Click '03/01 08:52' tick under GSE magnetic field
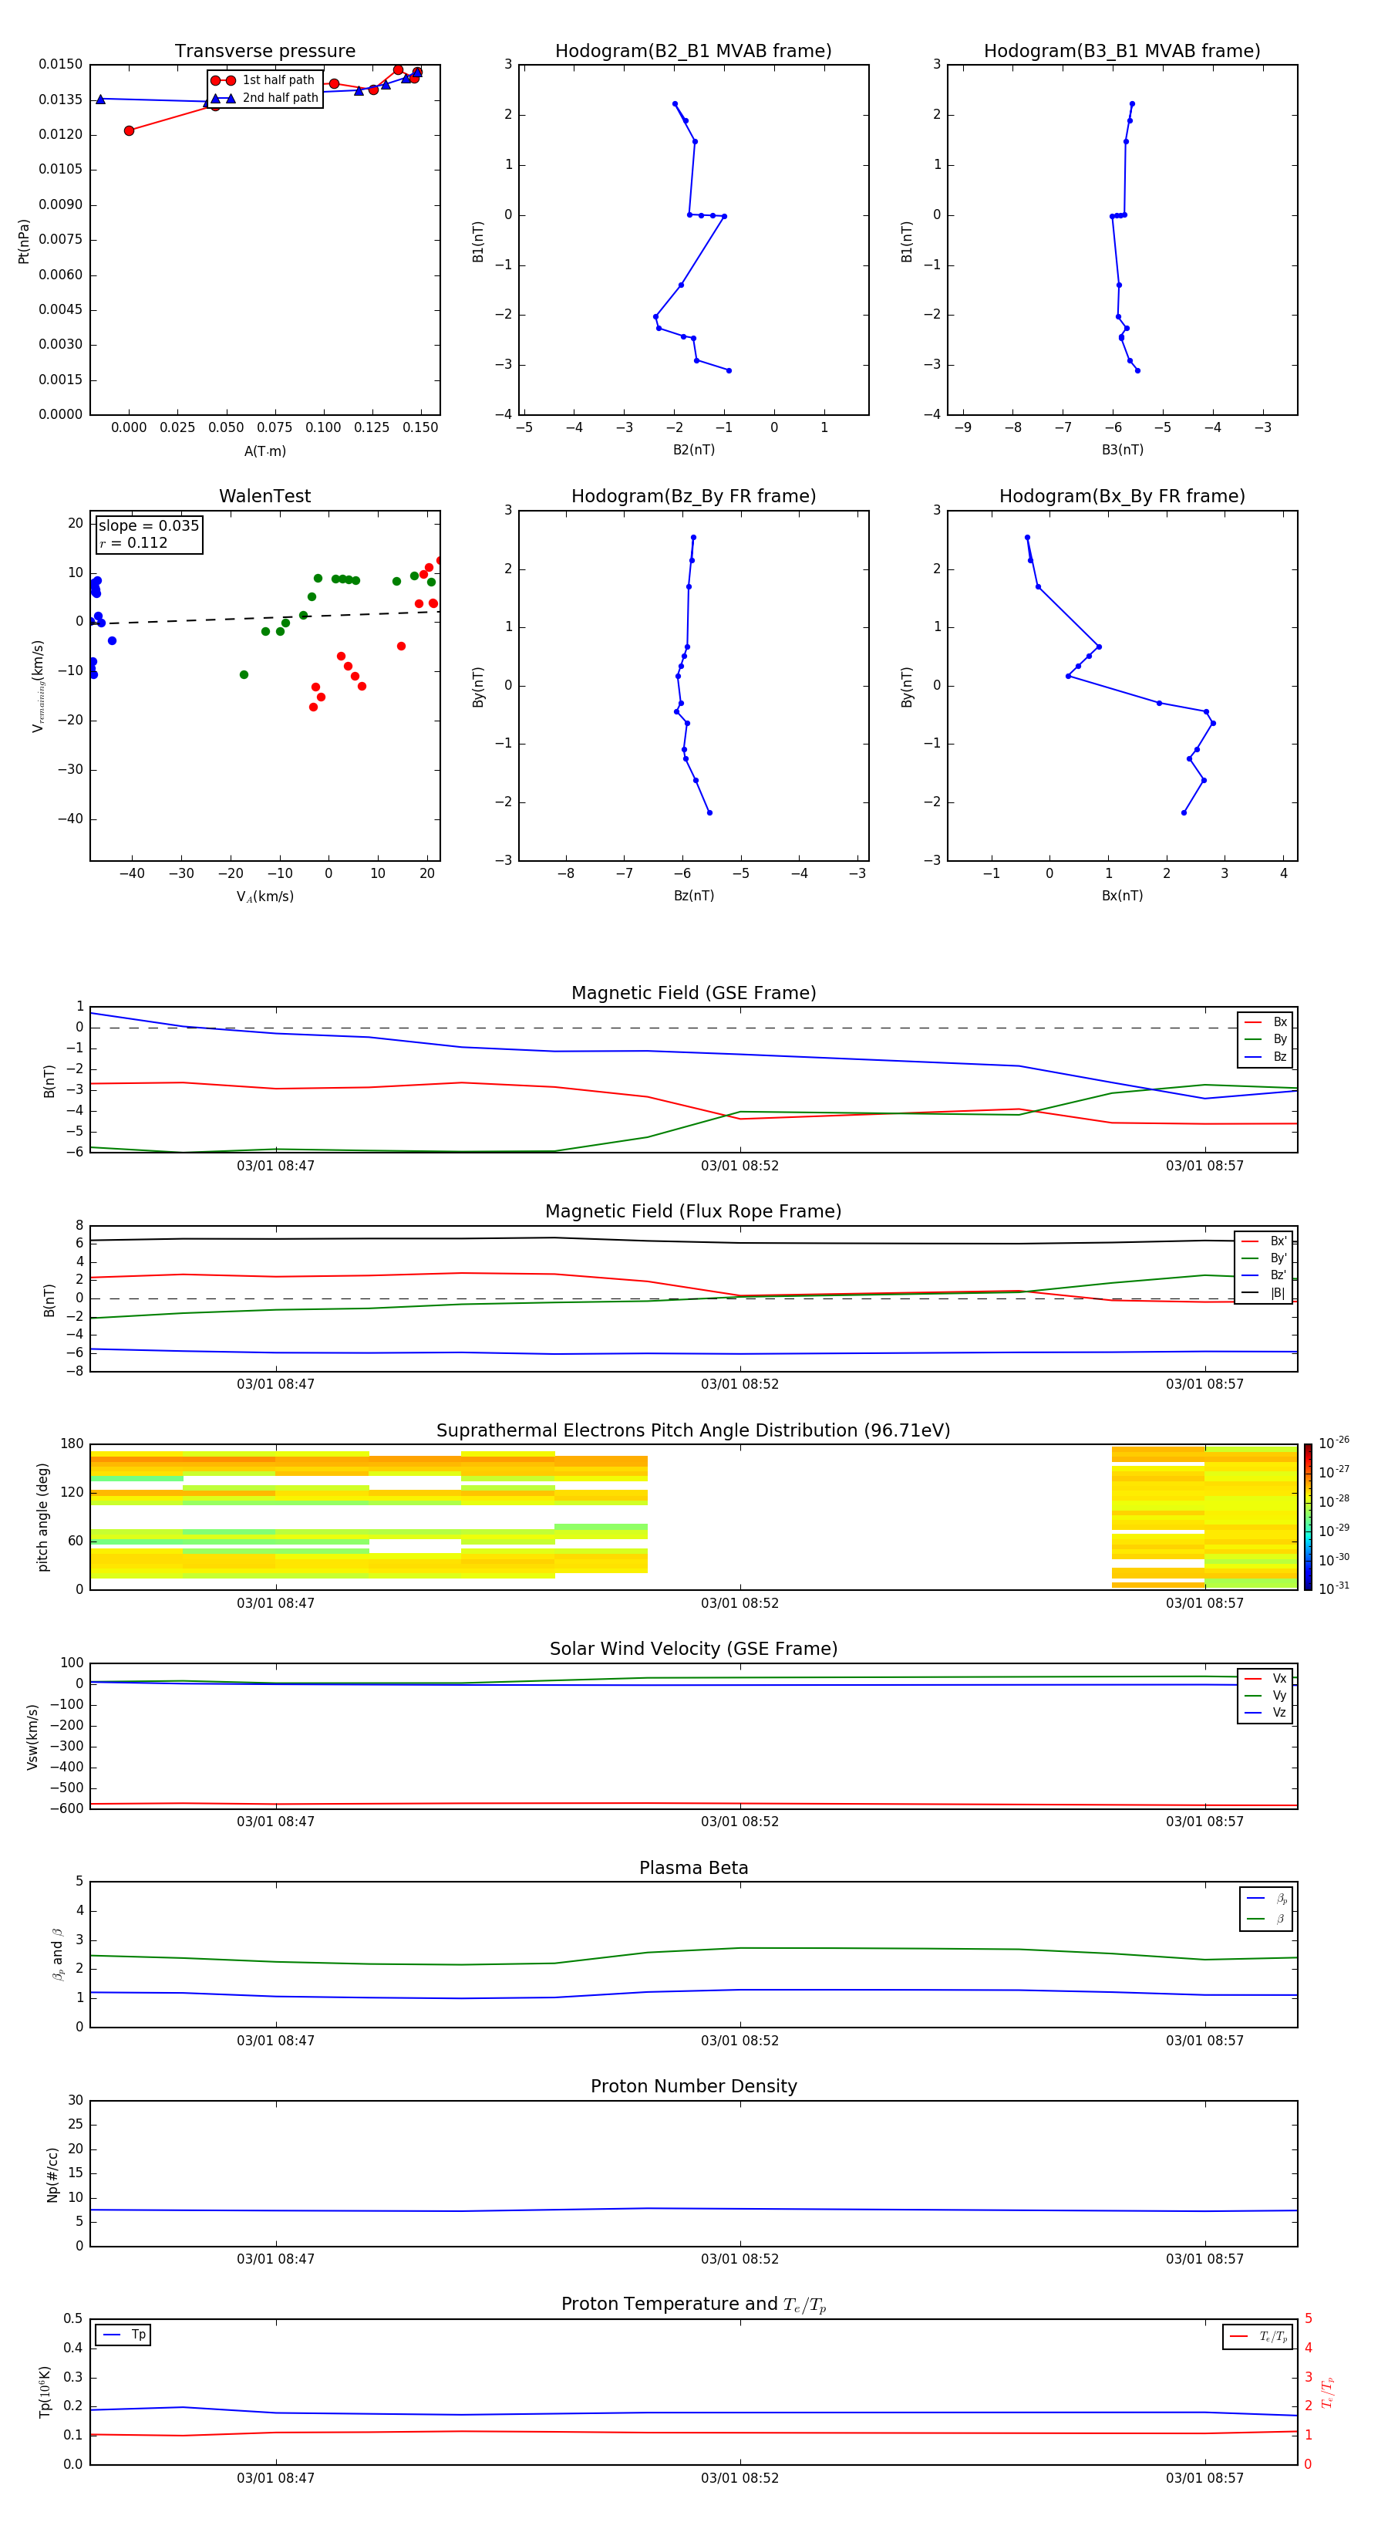 click(740, 1167)
